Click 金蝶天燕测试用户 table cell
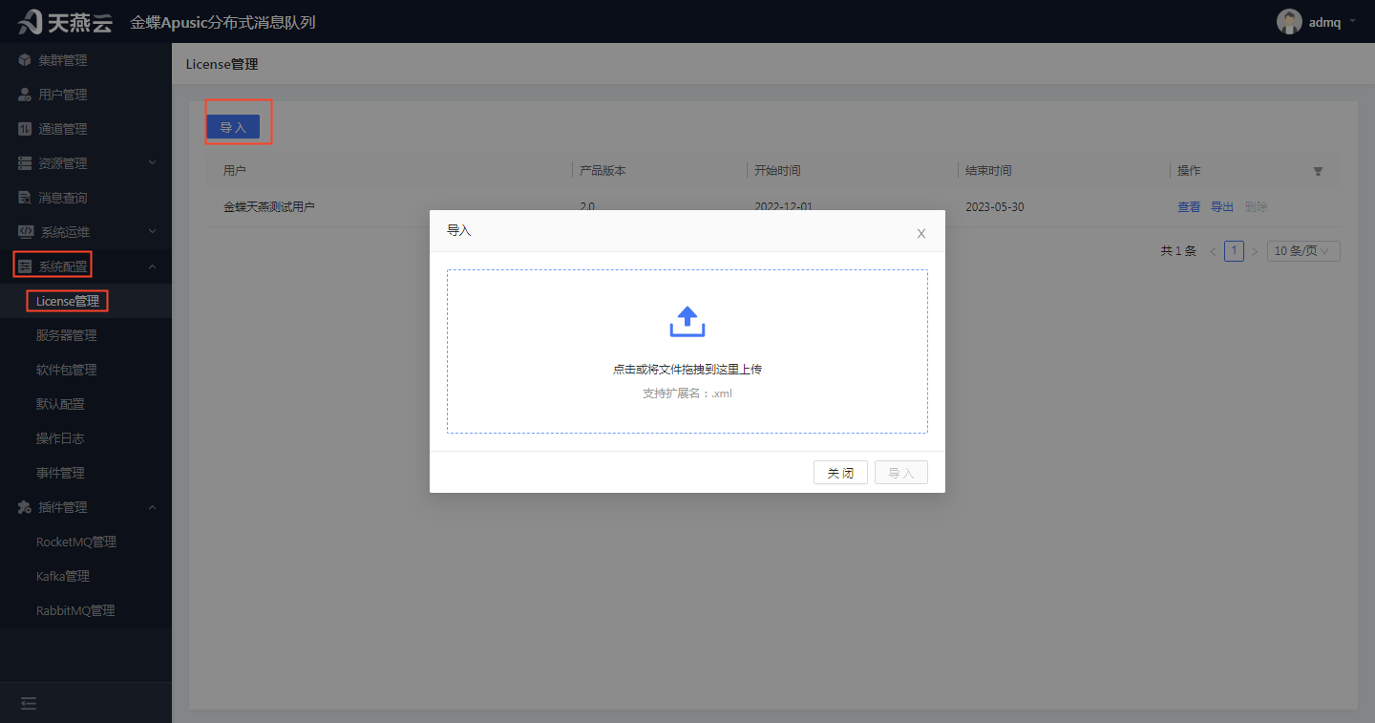 pyautogui.click(x=269, y=207)
